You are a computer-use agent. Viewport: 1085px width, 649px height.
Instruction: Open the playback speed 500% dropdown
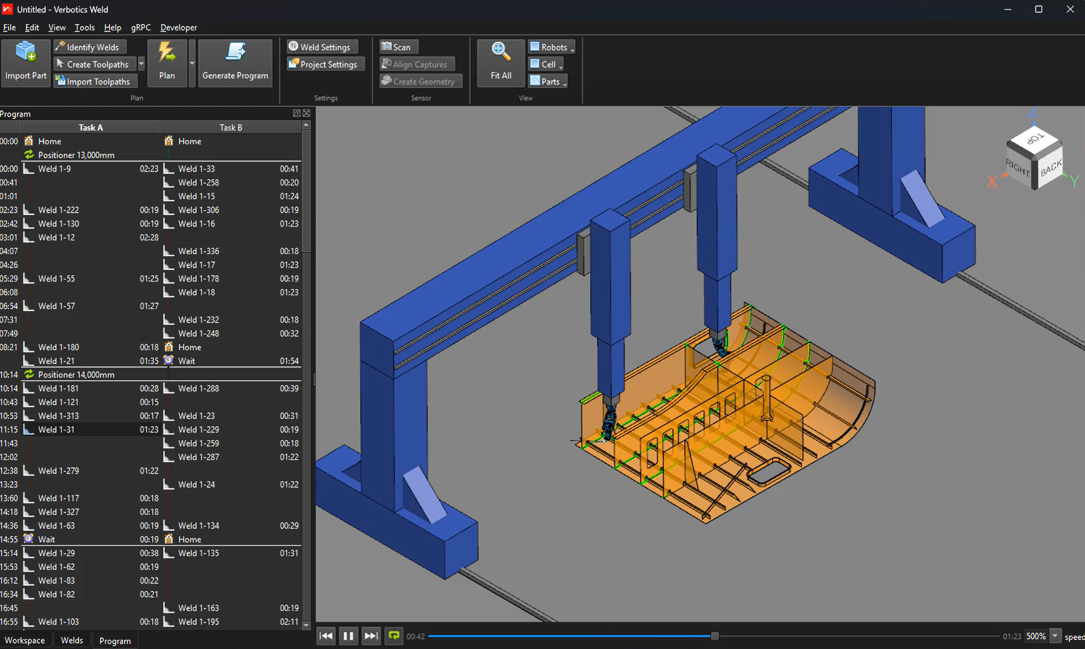pos(1055,636)
